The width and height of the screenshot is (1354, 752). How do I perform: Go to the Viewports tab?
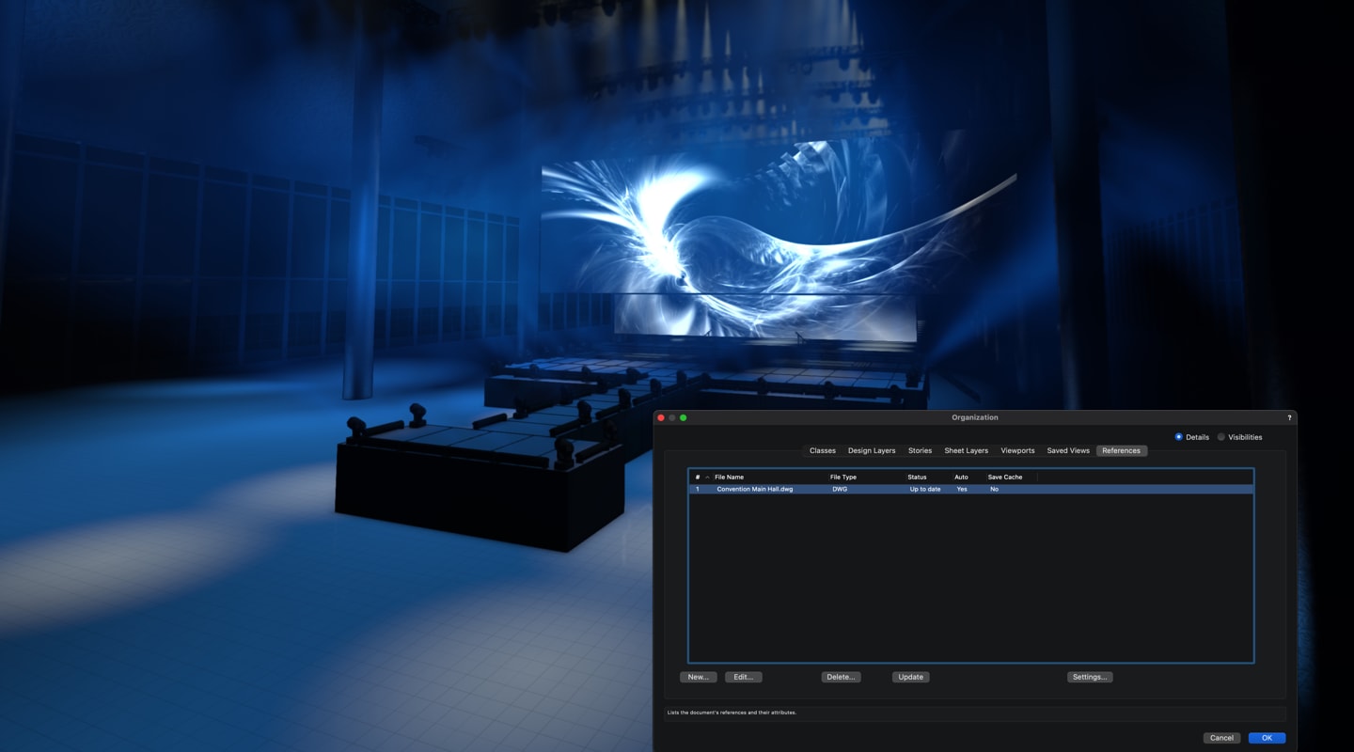1017,451
